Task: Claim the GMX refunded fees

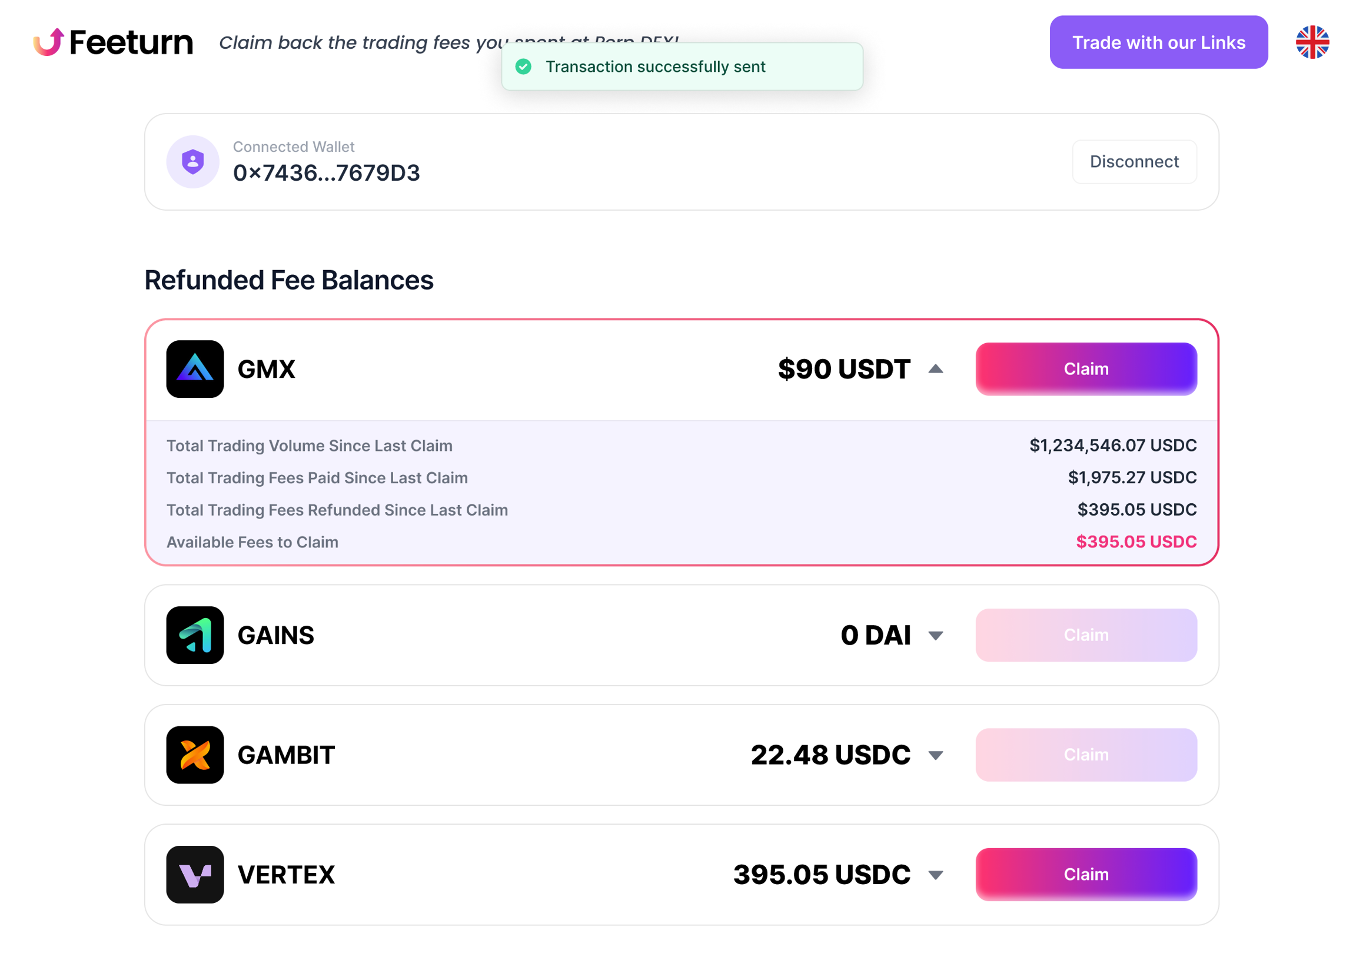Action: [x=1085, y=369]
